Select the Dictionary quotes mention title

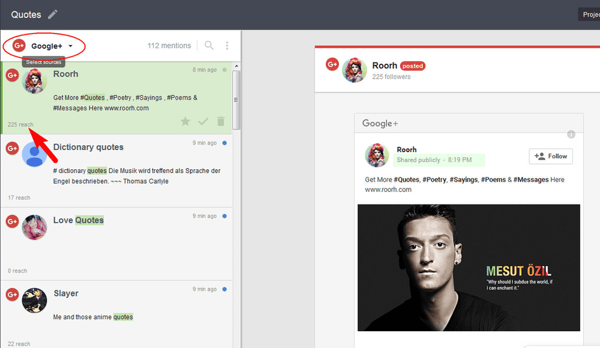88,147
